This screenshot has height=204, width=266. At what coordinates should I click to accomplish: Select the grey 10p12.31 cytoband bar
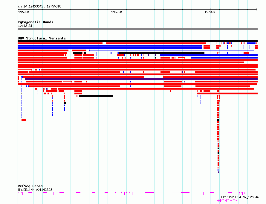137,29
